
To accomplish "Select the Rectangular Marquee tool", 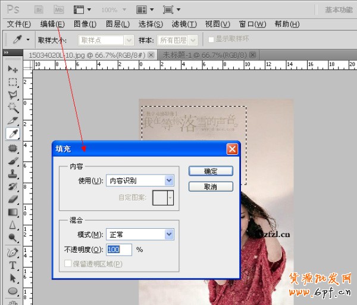I will [x=12, y=82].
